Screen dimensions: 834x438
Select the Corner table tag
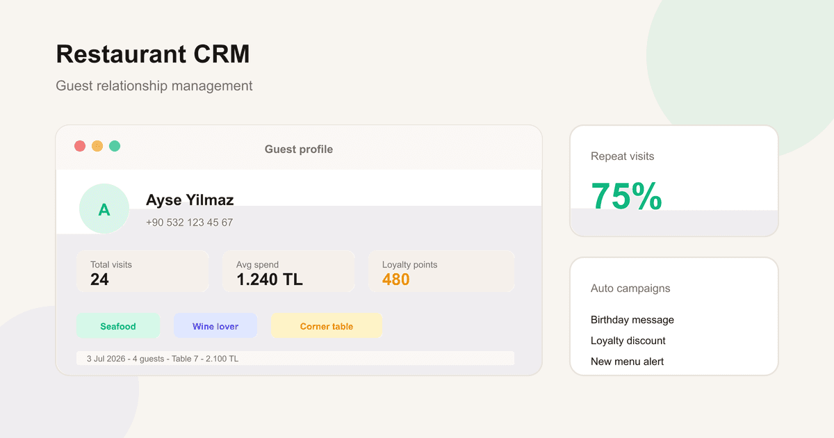(x=327, y=325)
